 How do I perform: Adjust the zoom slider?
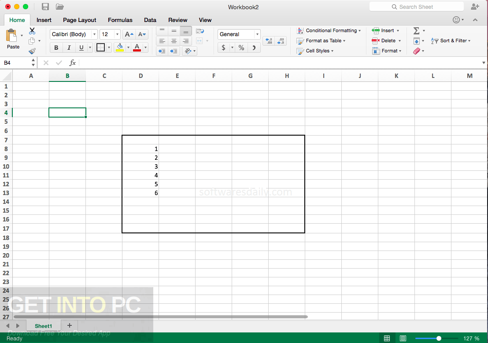point(439,338)
